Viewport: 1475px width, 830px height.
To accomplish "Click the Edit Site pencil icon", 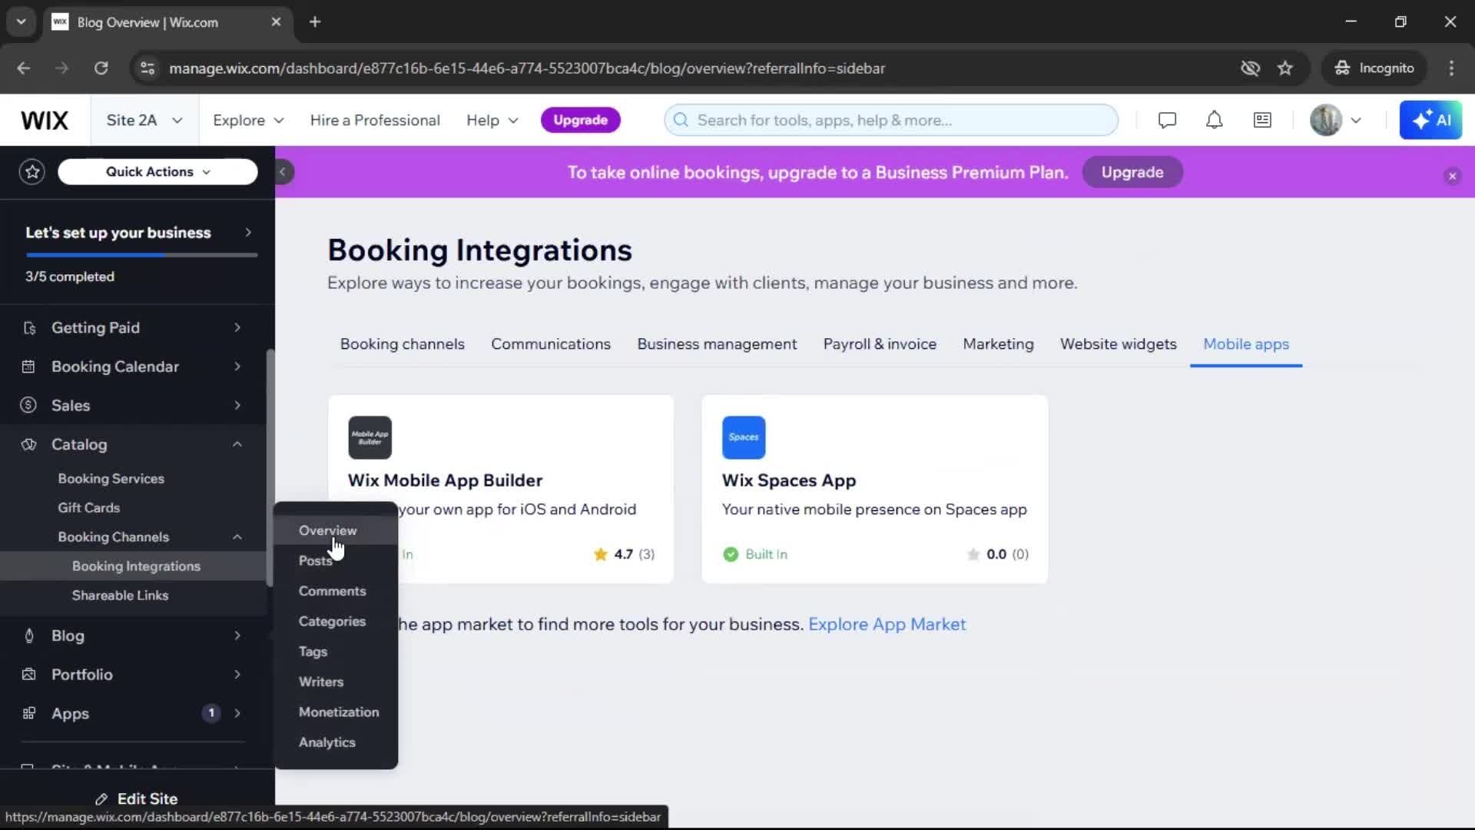I will tap(101, 799).
